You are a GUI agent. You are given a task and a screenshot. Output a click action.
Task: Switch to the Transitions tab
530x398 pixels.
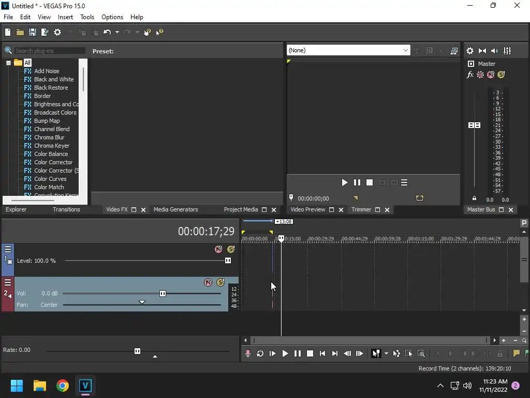(x=66, y=209)
